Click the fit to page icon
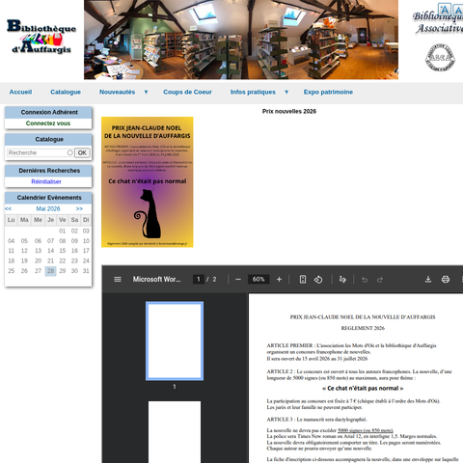Screen dimensions: 463x463 [x=303, y=279]
